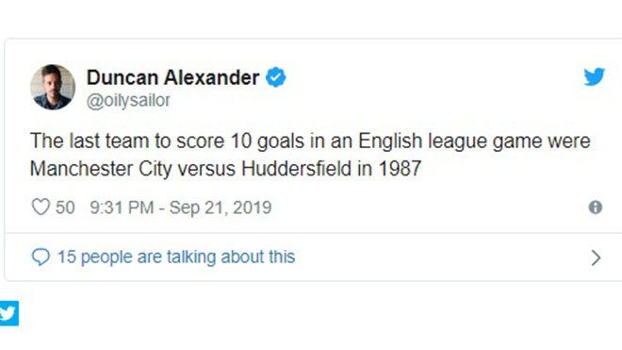Open the 9:31 PM - Sep 21, 2019 timestamp
This screenshot has width=622, height=350.
pos(181,208)
